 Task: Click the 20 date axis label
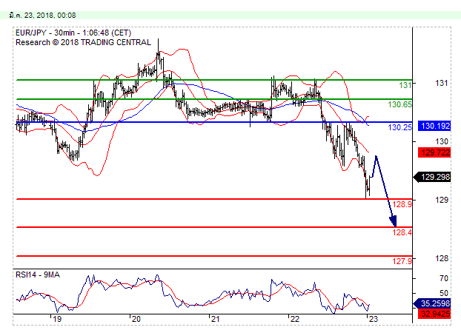point(136,319)
